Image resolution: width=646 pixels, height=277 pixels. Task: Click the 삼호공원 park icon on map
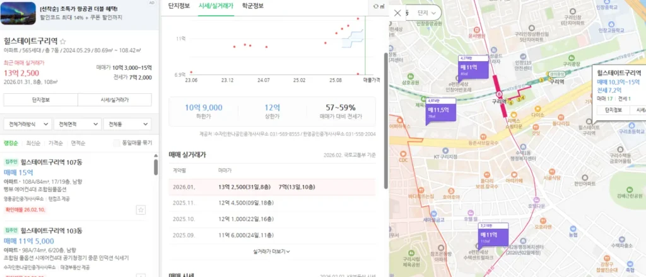411,76
